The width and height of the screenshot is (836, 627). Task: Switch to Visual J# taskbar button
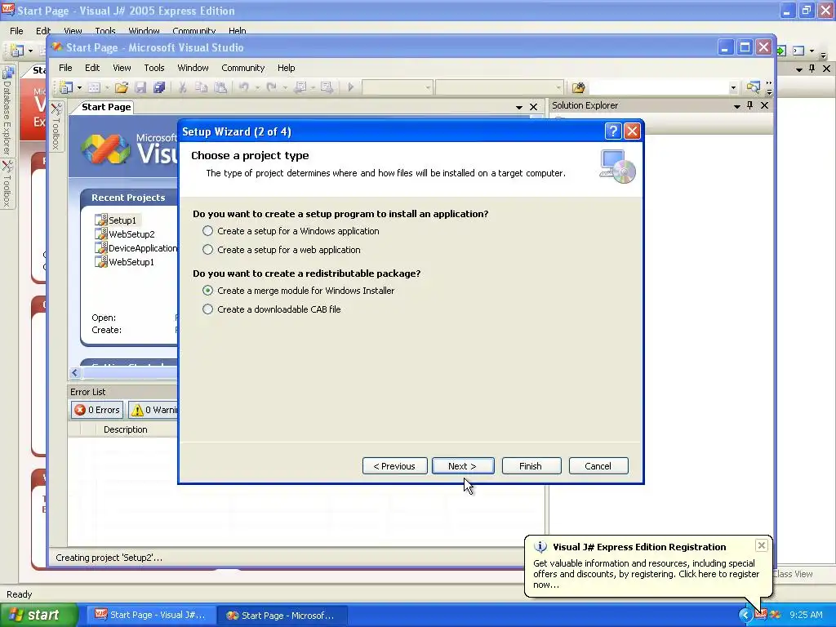[x=151, y=616]
